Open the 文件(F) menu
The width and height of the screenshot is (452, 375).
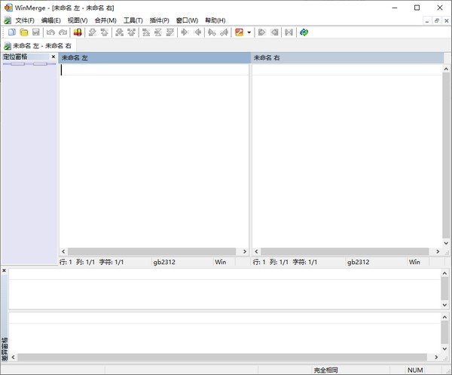click(25, 20)
